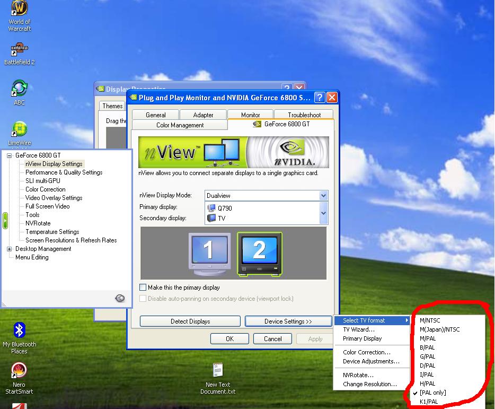Switch to Adapter tab
495x409 pixels.
(x=203, y=115)
